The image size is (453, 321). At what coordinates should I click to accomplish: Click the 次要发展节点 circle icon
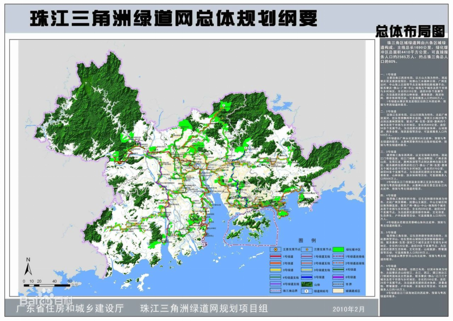click(x=307, y=249)
